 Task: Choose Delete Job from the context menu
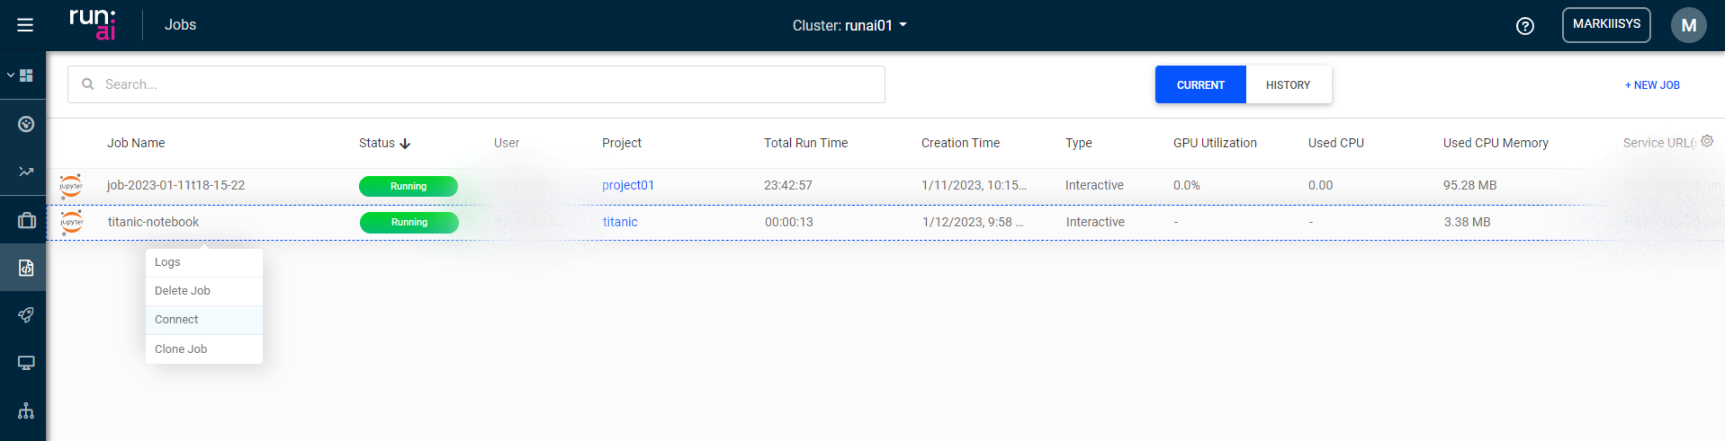(x=204, y=291)
